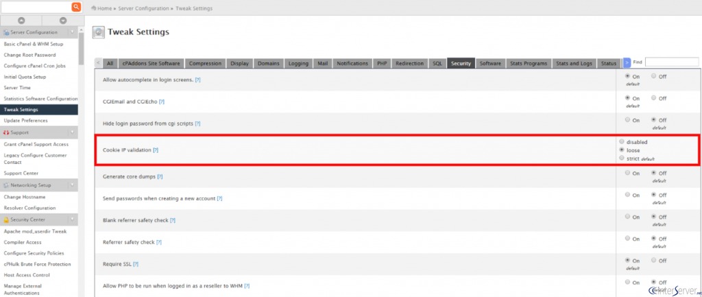Open Host Access Control link
This screenshot has width=702, height=297.
click(x=27, y=274)
